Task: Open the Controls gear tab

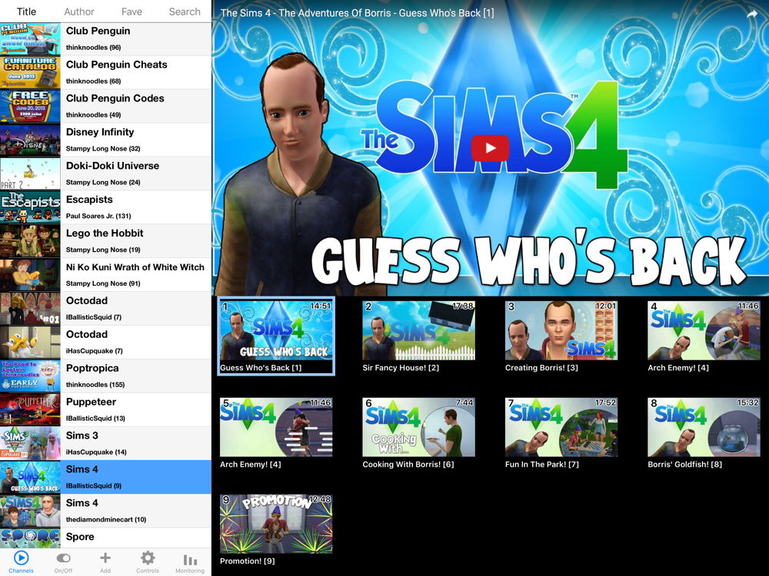Action: click(148, 562)
